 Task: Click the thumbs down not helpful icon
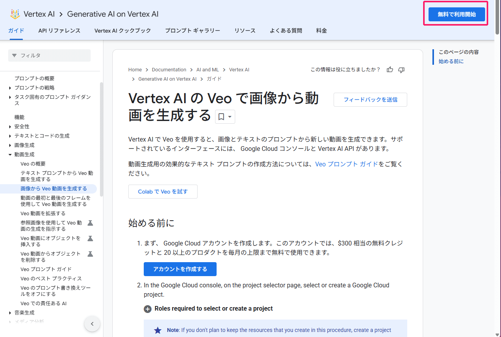(x=401, y=70)
